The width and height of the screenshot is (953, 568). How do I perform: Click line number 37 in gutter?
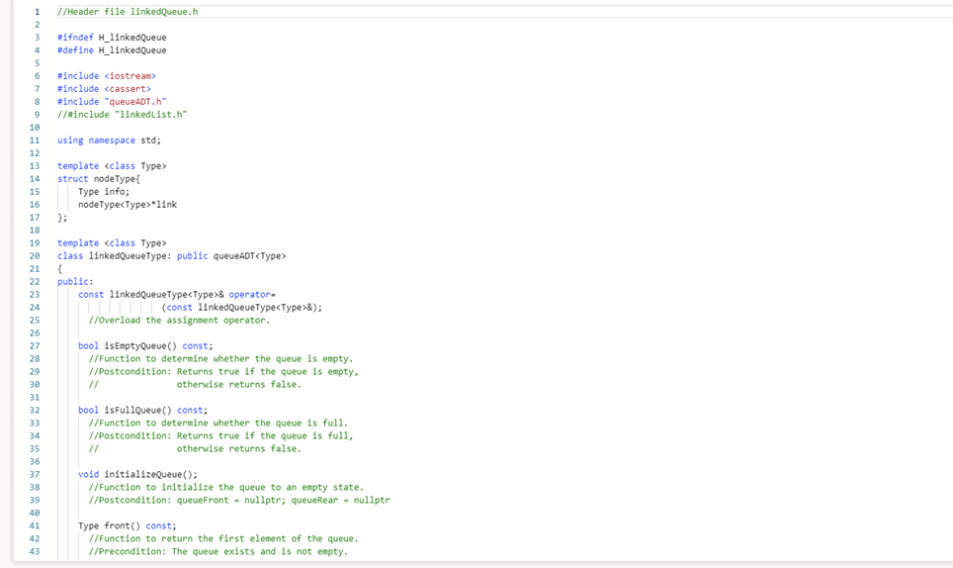(x=35, y=474)
